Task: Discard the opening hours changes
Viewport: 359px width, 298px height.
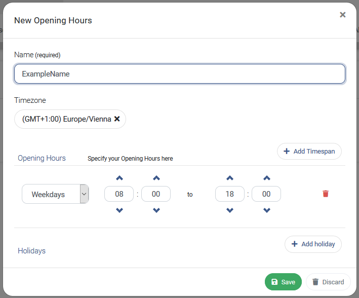Action: point(328,282)
